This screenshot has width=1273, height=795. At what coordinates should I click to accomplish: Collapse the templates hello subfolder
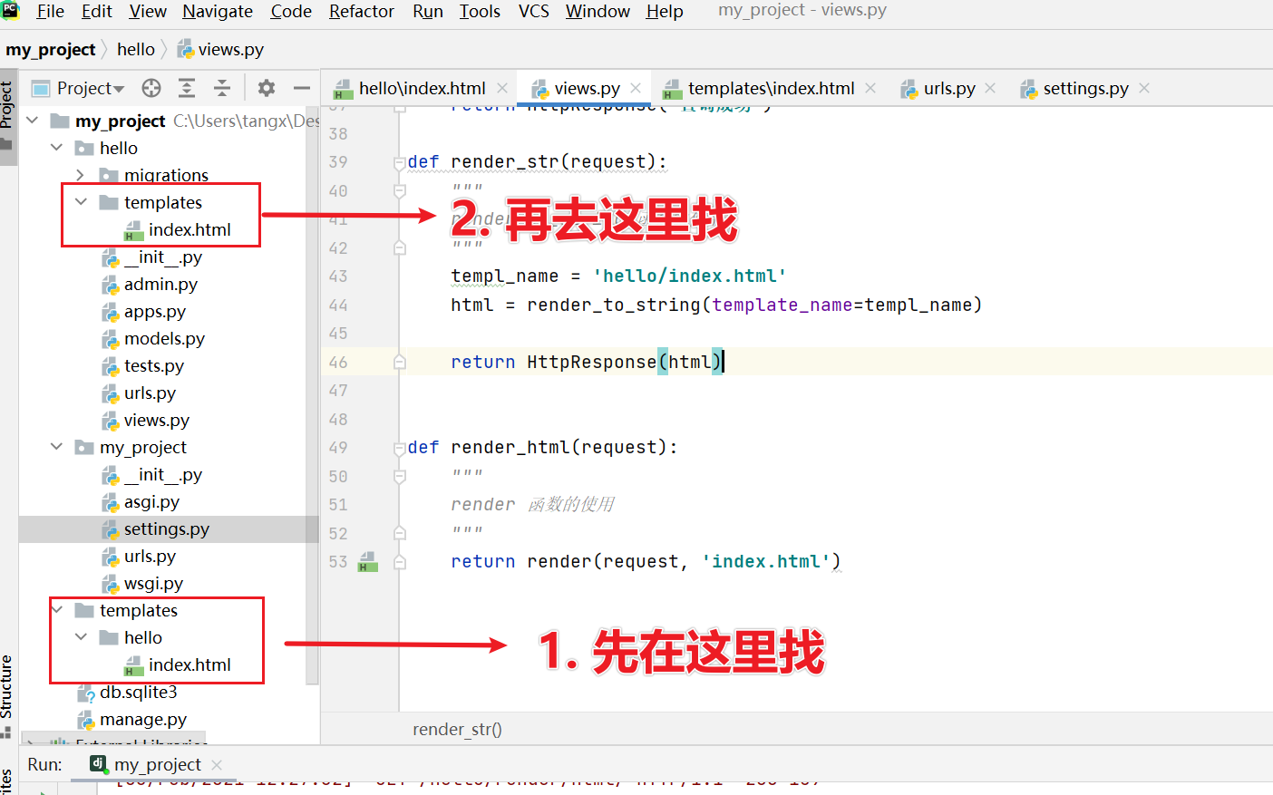81,636
